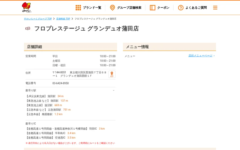Click the 住所 label
The height and width of the screenshot is (150, 240).
[x=28, y=73]
